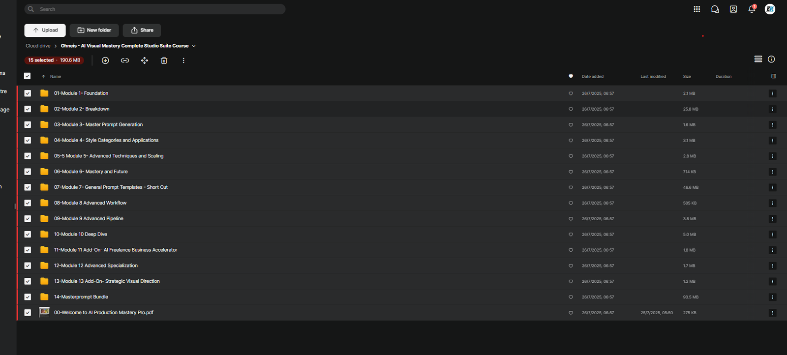Expand the current folder breadcrumb dropdown arrow
This screenshot has height=355, width=787.
click(194, 46)
